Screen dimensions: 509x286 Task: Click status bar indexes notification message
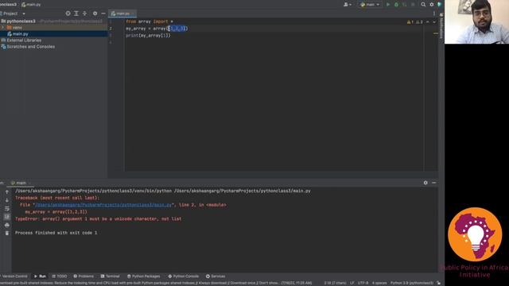click(156, 283)
